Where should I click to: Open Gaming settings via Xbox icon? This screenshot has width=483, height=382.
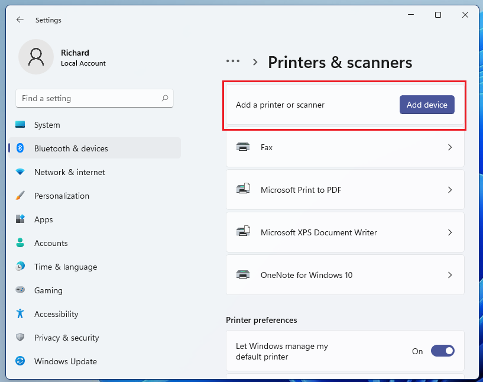tap(20, 290)
